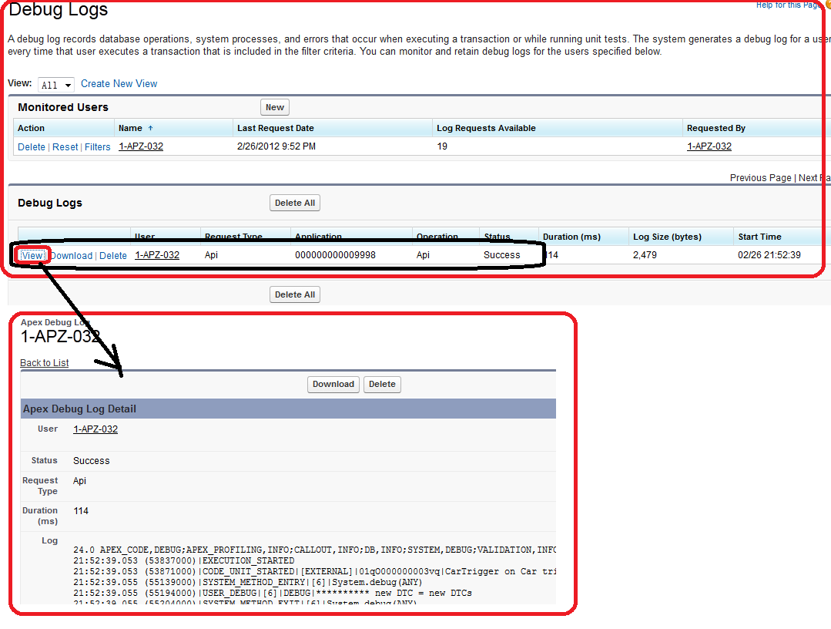This screenshot has width=831, height=629.
Task: Select Application value 000000000009998
Action: 335,255
